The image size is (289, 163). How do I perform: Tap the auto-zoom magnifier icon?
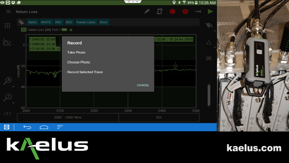coord(7,81)
